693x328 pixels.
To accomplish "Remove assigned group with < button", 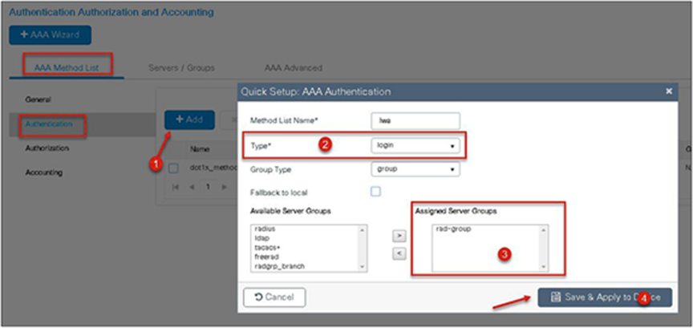I will coord(399,253).
